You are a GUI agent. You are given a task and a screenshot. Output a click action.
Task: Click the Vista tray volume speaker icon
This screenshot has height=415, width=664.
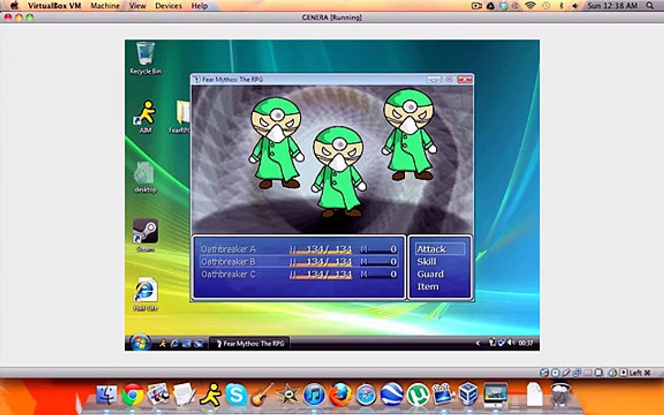coord(512,342)
